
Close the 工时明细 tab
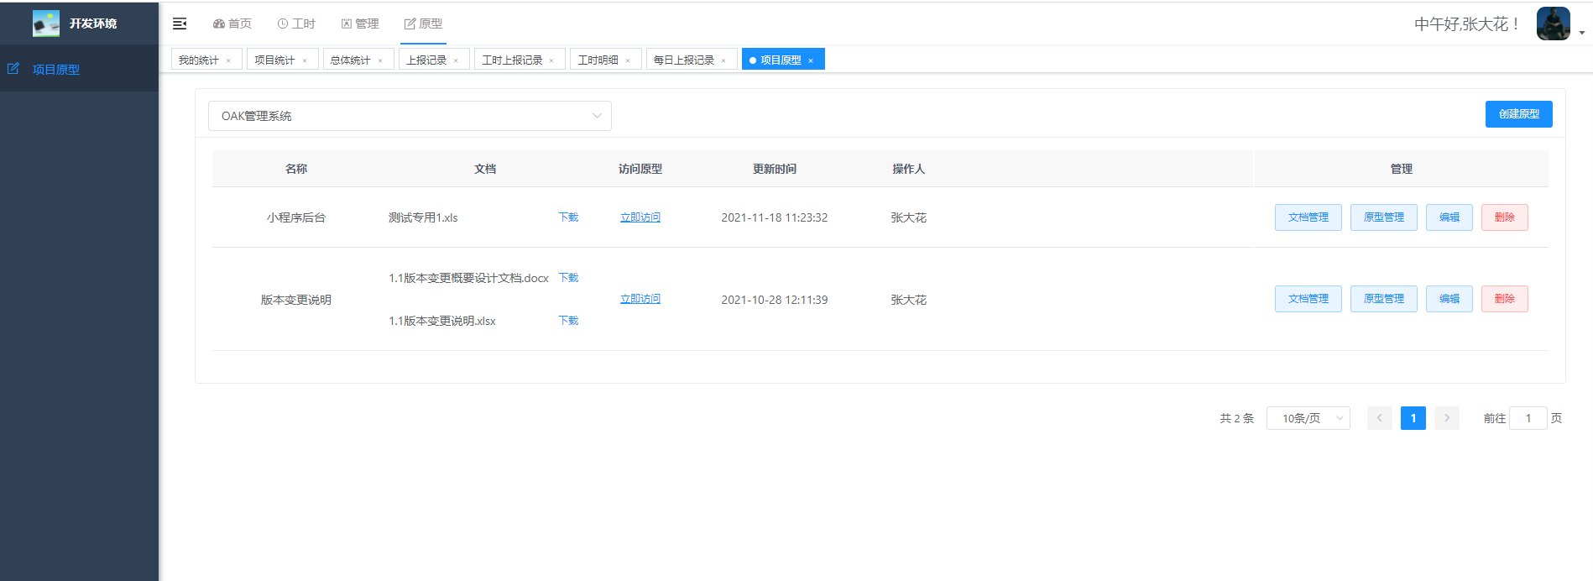(x=628, y=60)
